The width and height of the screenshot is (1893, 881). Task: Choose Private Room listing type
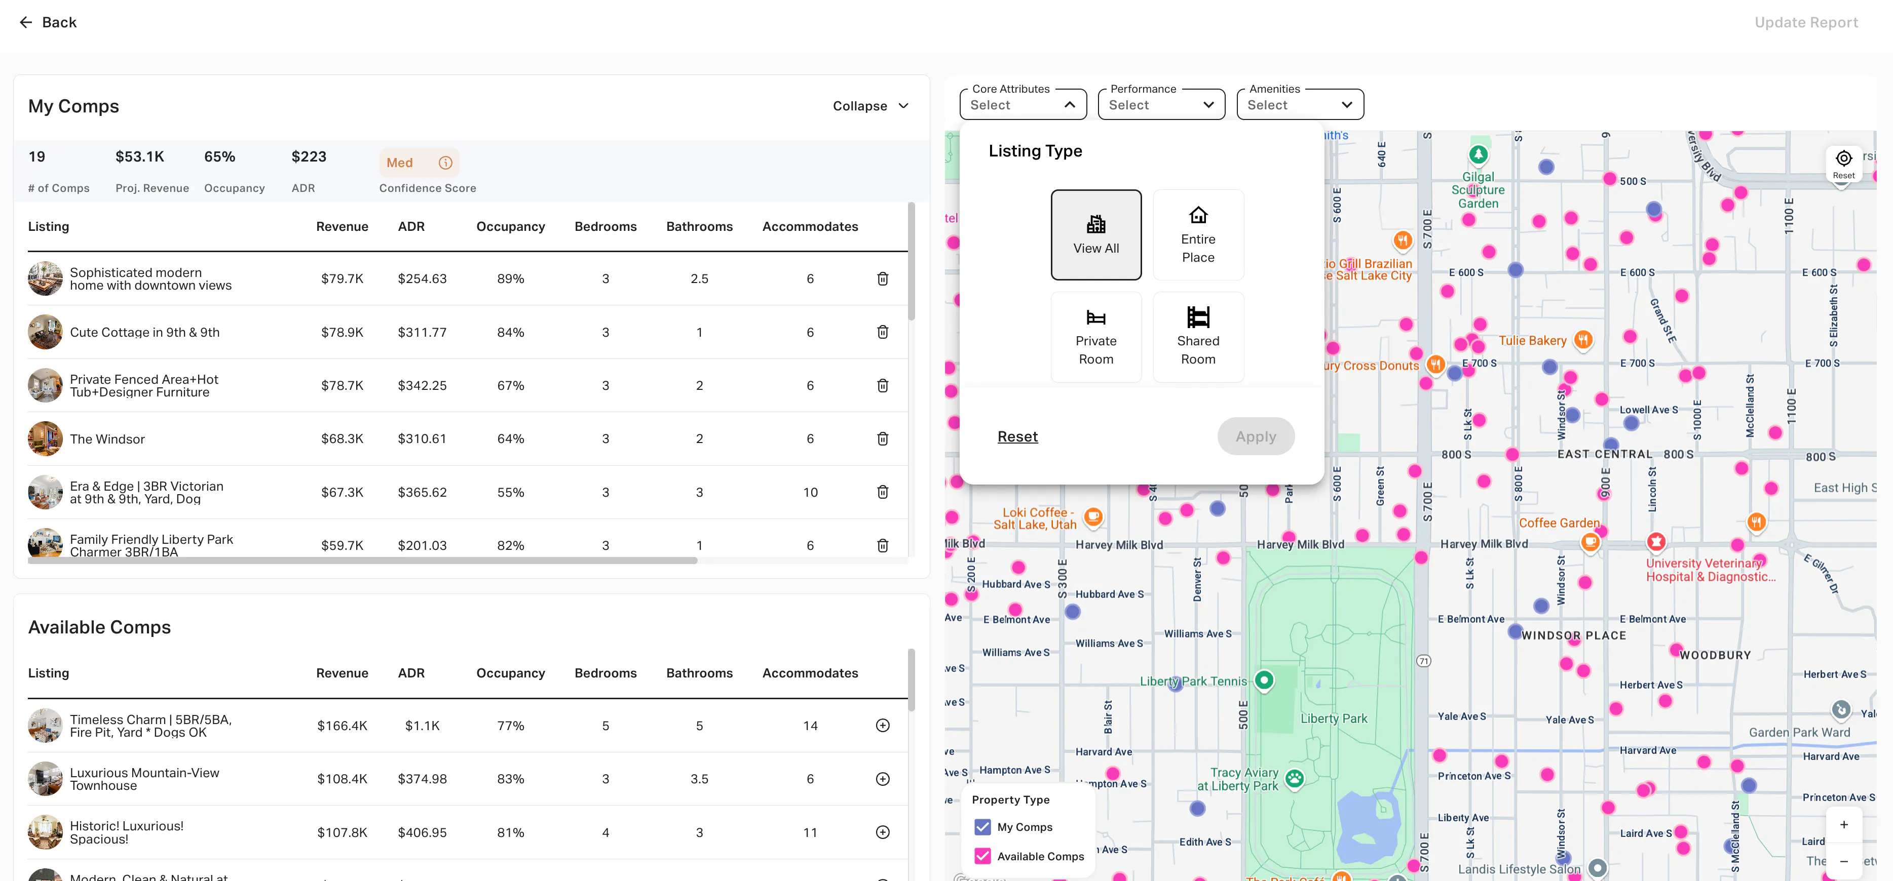tap(1095, 337)
